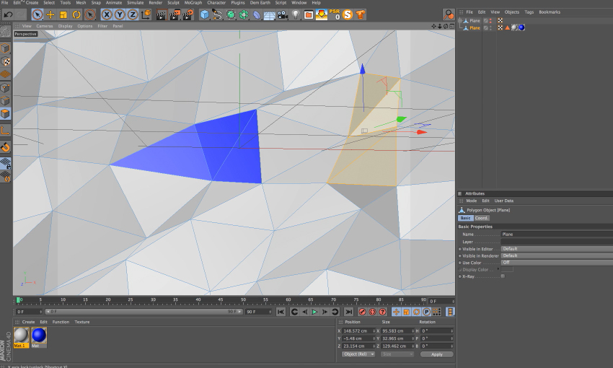Click the Undo arrow icon
Viewport: 613px width, 368px height.
pos(9,14)
